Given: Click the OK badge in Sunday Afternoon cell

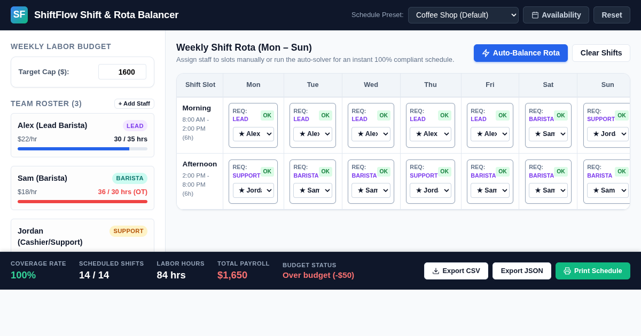Looking at the screenshot, I should point(622,172).
